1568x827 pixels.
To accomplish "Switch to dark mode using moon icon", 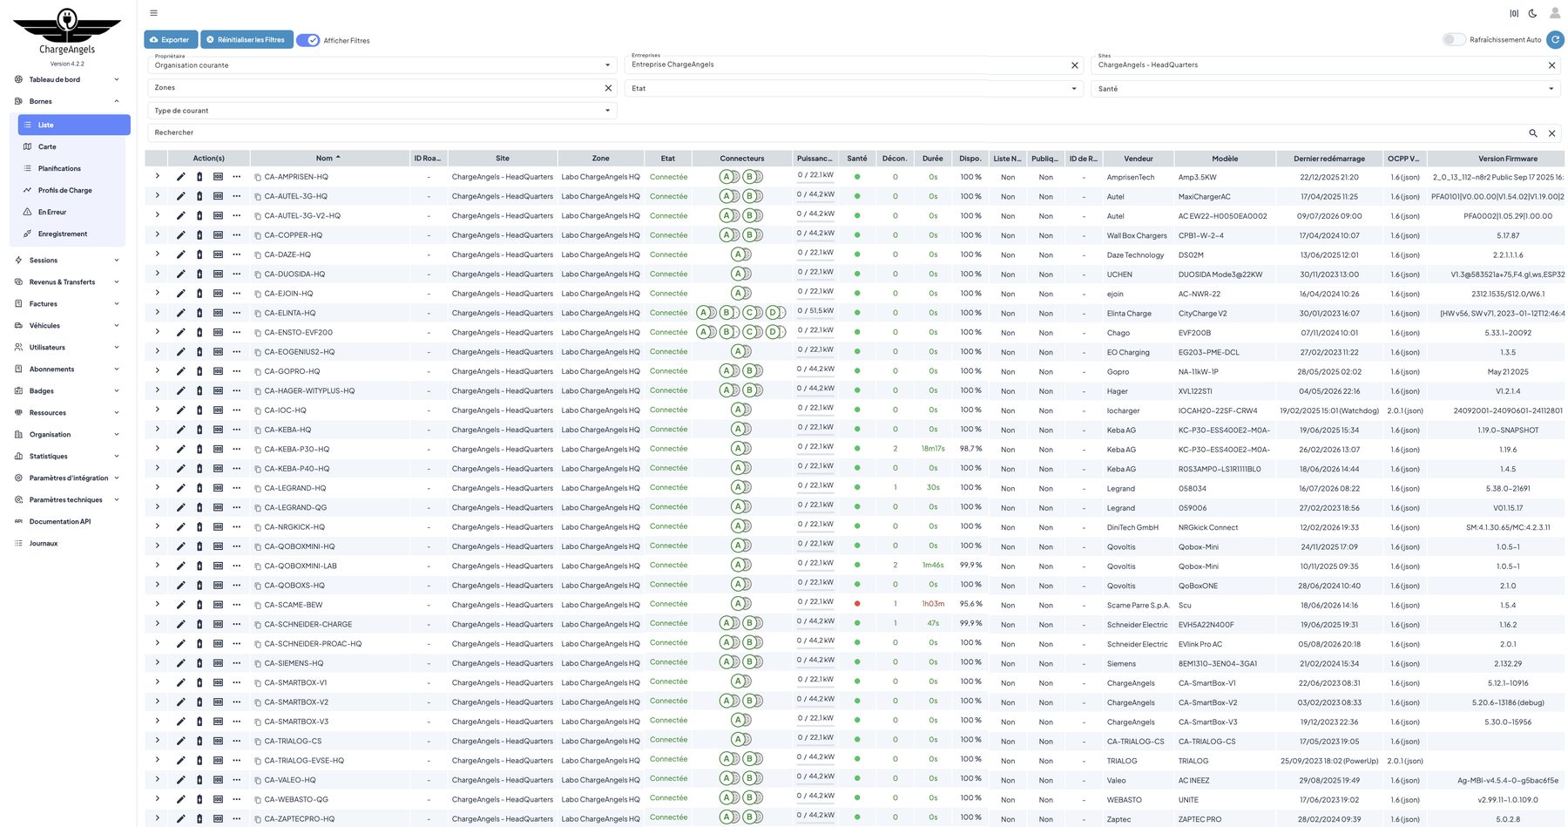I will click(1532, 13).
